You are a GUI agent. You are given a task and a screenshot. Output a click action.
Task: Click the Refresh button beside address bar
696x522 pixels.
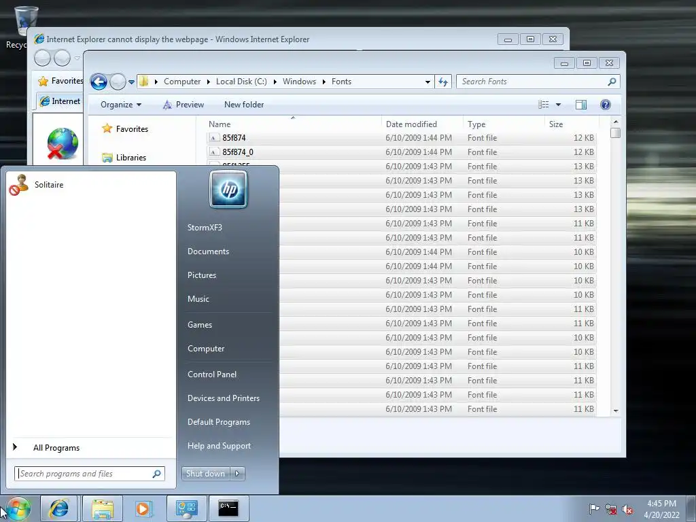pos(443,82)
